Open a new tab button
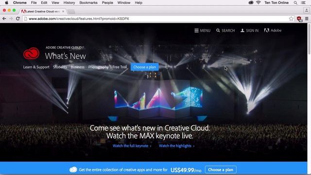 71,12
